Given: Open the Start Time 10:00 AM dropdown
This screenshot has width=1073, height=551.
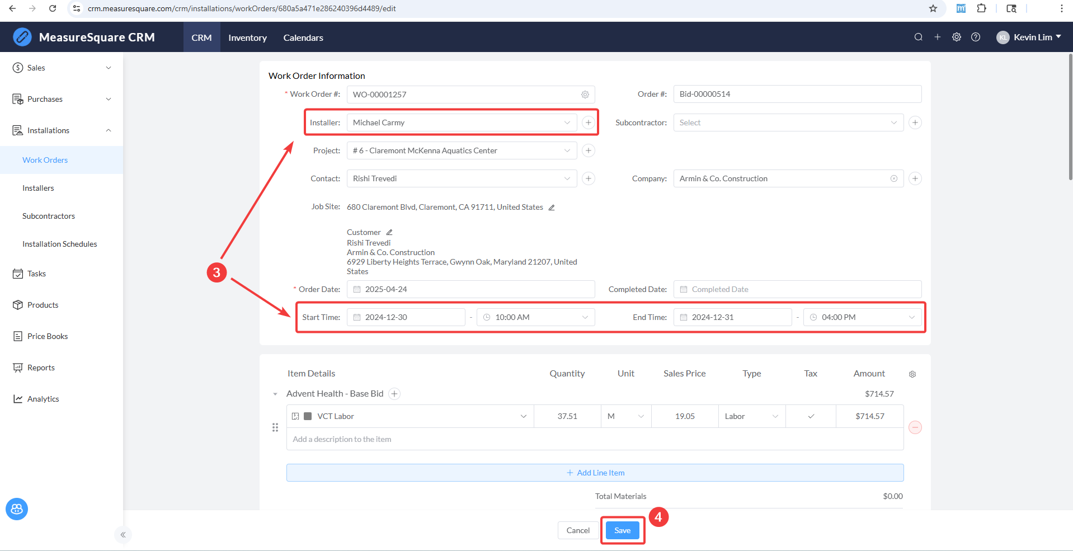Looking at the screenshot, I should pyautogui.click(x=536, y=317).
